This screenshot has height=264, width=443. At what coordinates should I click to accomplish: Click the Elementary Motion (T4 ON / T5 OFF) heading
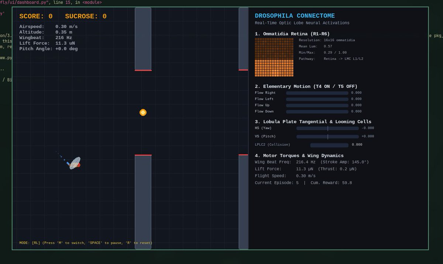pyautogui.click(x=306, y=87)
